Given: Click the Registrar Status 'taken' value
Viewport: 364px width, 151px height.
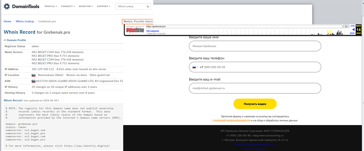Looking at the screenshot, I should 35,46.
